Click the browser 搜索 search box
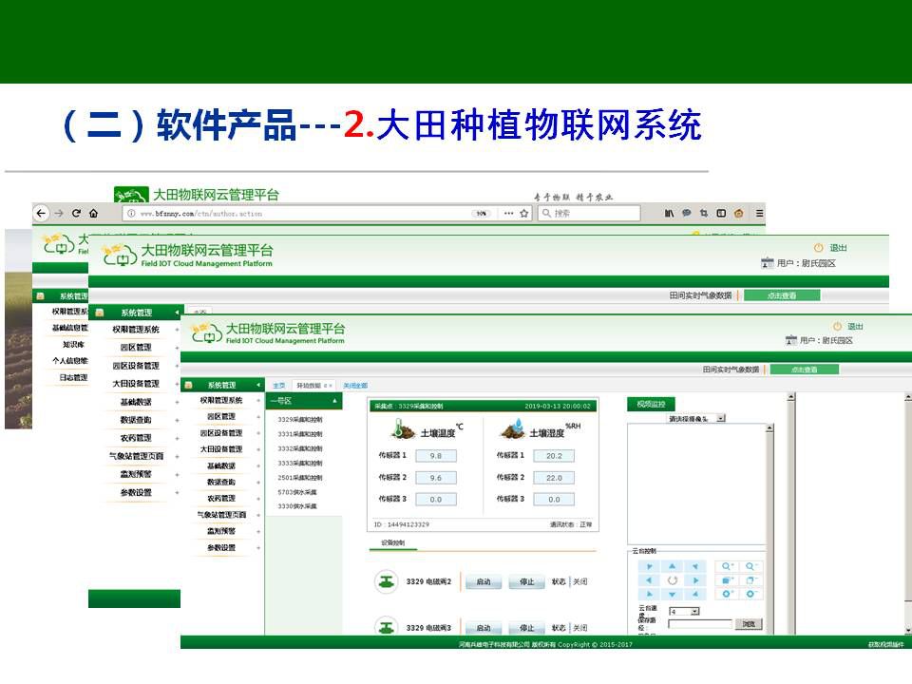The width and height of the screenshot is (912, 684). tap(589, 214)
